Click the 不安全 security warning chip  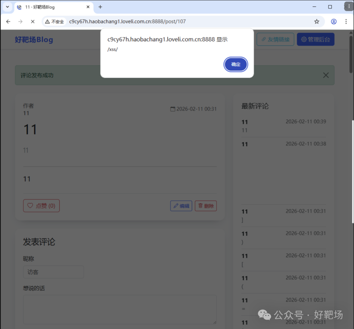tap(54, 21)
